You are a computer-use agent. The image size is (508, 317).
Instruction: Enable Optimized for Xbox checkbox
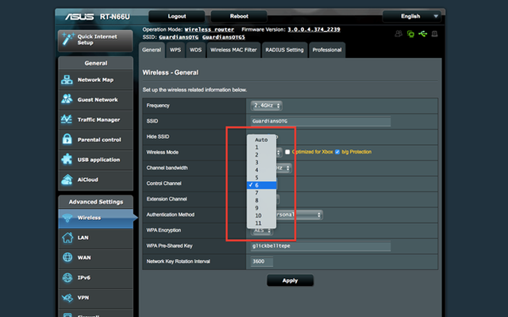(x=287, y=152)
